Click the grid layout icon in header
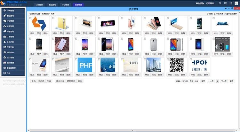The height and width of the screenshot is (132, 240). coord(225,3)
